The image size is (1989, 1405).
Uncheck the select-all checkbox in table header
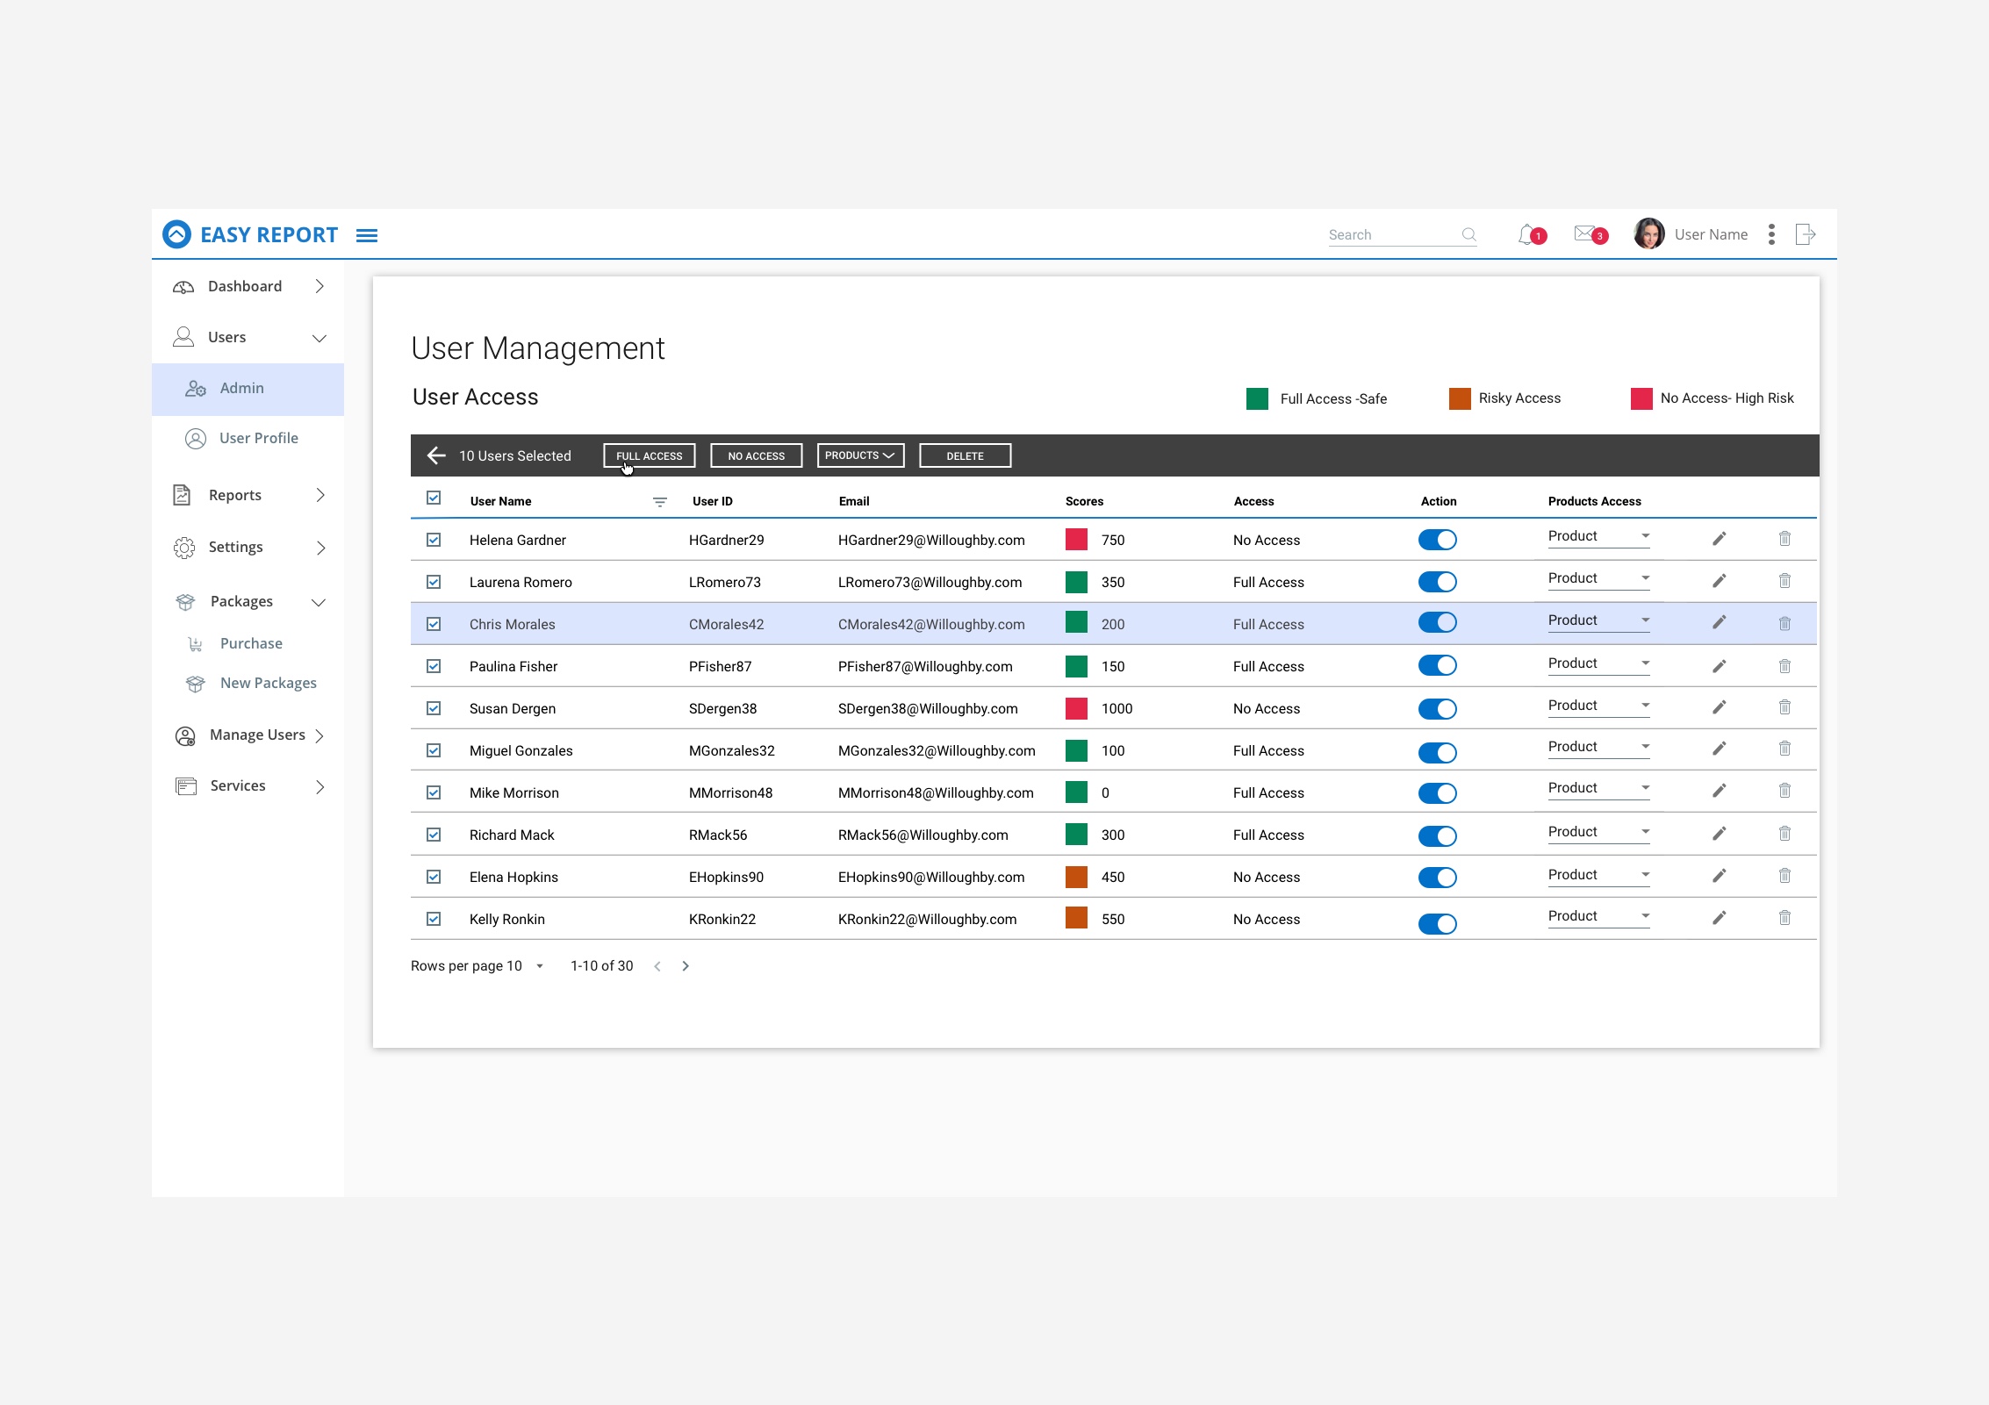[x=434, y=498]
